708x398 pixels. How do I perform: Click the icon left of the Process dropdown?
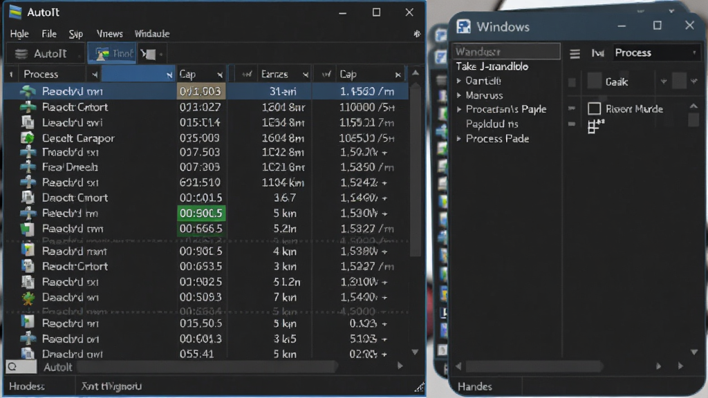coord(598,53)
